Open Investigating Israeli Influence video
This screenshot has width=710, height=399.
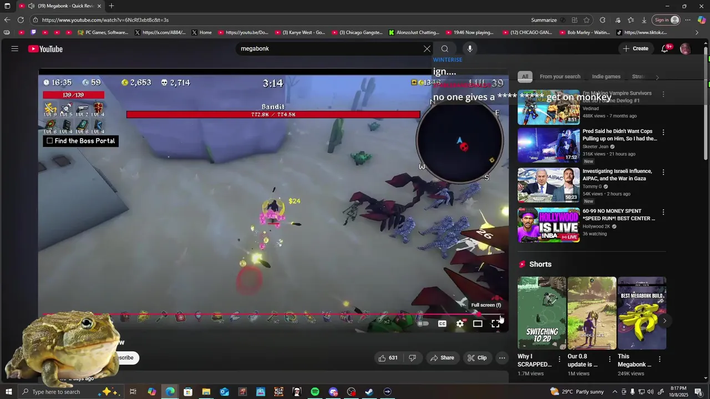549,185
